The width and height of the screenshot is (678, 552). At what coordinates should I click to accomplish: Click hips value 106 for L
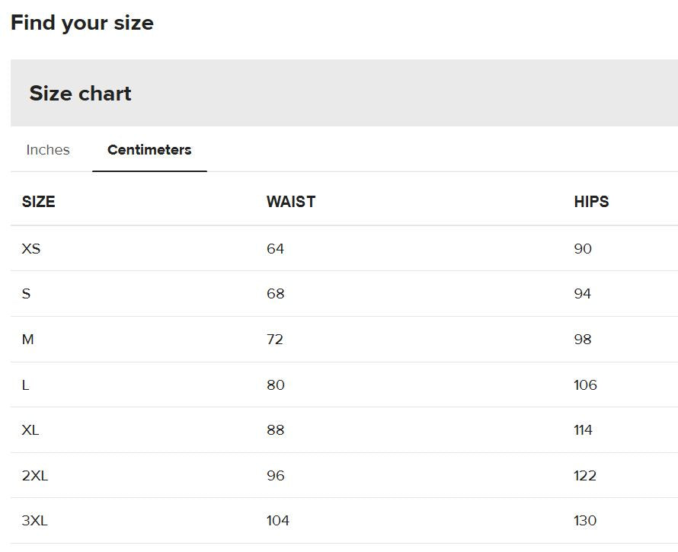tap(586, 384)
